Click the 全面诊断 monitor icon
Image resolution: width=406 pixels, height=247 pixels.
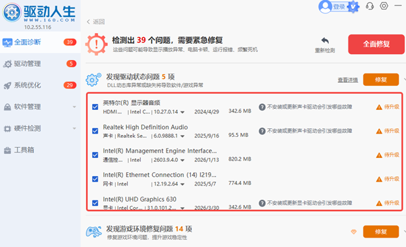point(7,43)
